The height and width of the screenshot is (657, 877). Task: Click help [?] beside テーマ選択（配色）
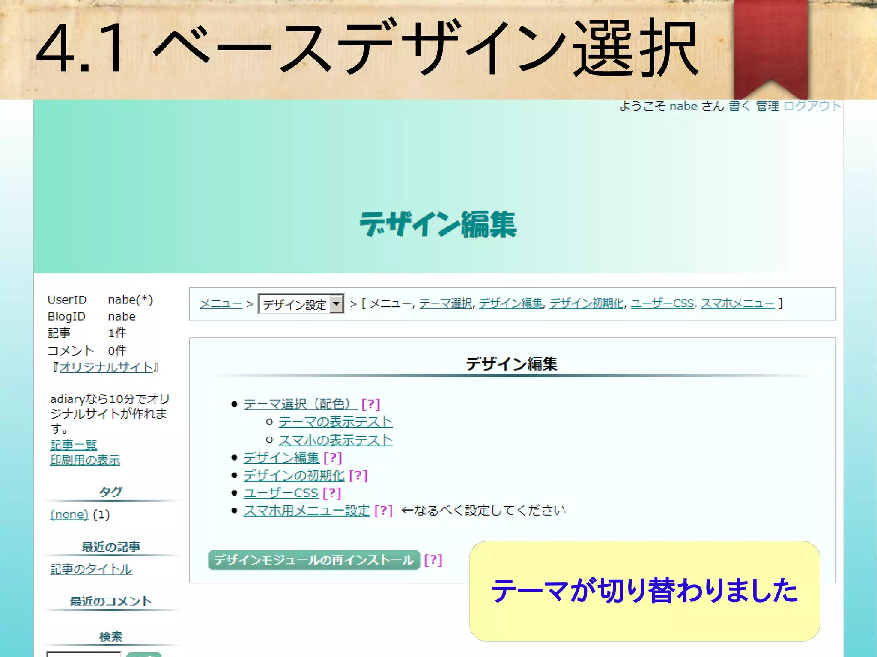point(370,404)
